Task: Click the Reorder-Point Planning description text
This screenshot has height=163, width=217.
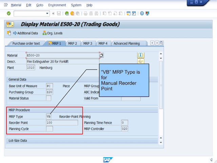Action: (75, 116)
